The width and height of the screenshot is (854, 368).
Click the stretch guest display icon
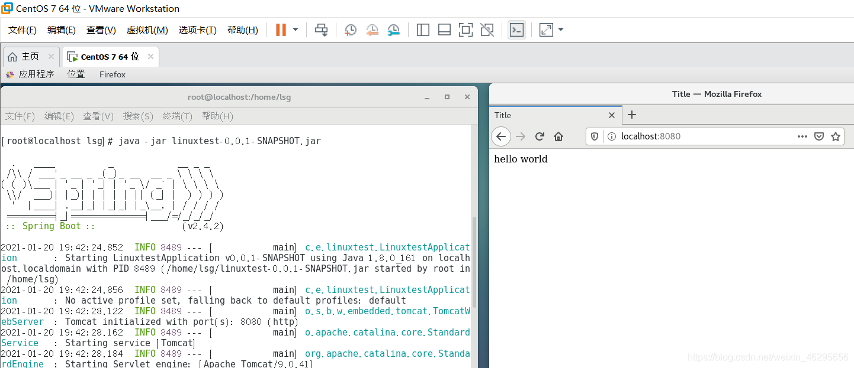546,30
